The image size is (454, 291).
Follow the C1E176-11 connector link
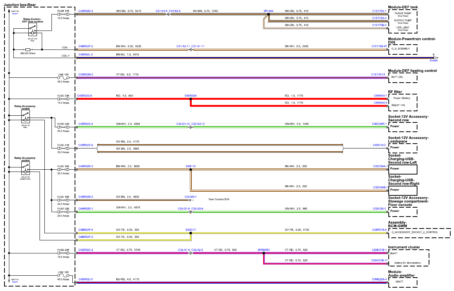(378, 75)
